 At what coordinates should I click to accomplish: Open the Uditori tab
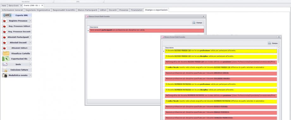[103, 10]
